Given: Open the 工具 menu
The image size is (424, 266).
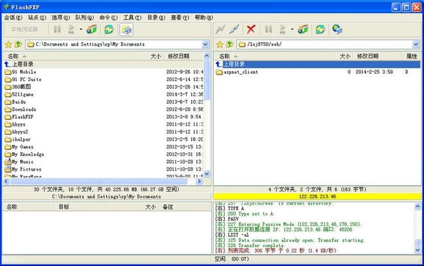Looking at the screenshot, I should click(x=132, y=18).
